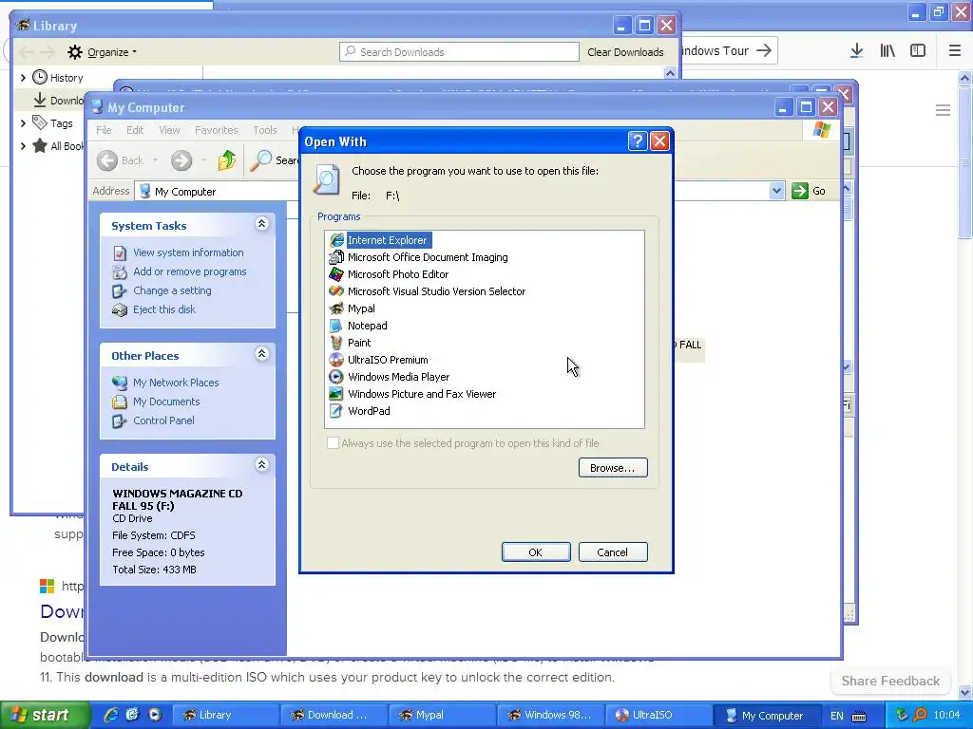Viewport: 973px width, 729px height.
Task: Open browser hamburger menu icon
Action: (954, 51)
